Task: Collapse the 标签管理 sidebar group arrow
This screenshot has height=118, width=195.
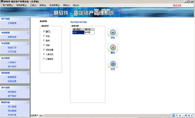Action: point(28,43)
